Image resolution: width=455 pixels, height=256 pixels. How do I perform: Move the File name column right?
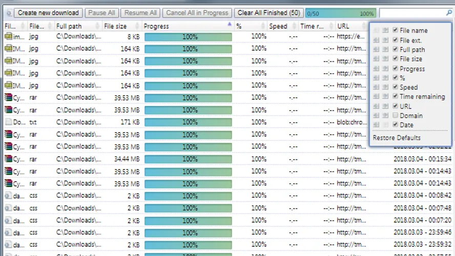pos(385,30)
